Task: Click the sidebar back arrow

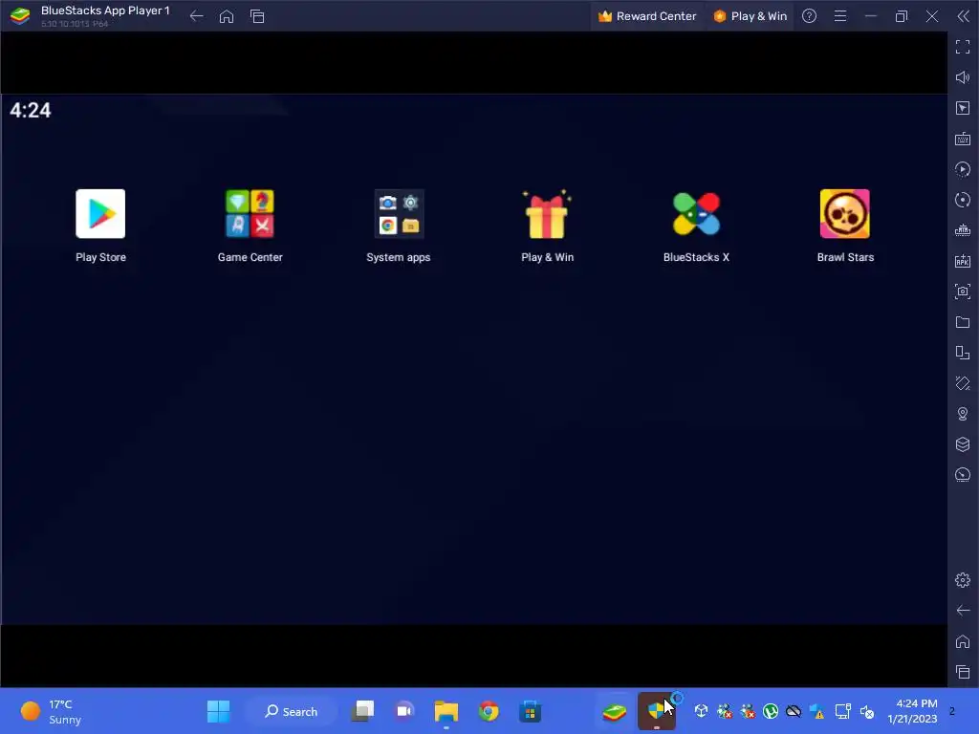Action: coord(963,611)
